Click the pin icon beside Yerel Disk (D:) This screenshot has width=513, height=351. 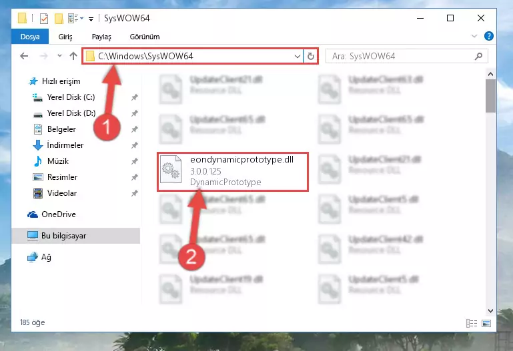point(135,113)
